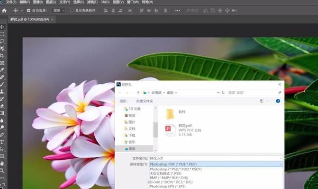Select Music in the navigation pane

[132, 142]
